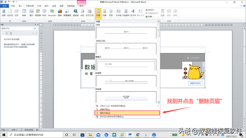Save the document from Quick Access Toolbar
Image resolution: width=246 pixels, height=138 pixels.
(x=5, y=2)
